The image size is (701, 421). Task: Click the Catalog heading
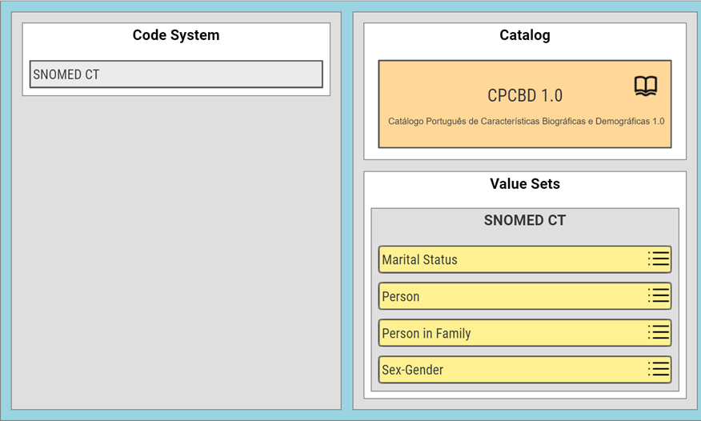pos(525,35)
